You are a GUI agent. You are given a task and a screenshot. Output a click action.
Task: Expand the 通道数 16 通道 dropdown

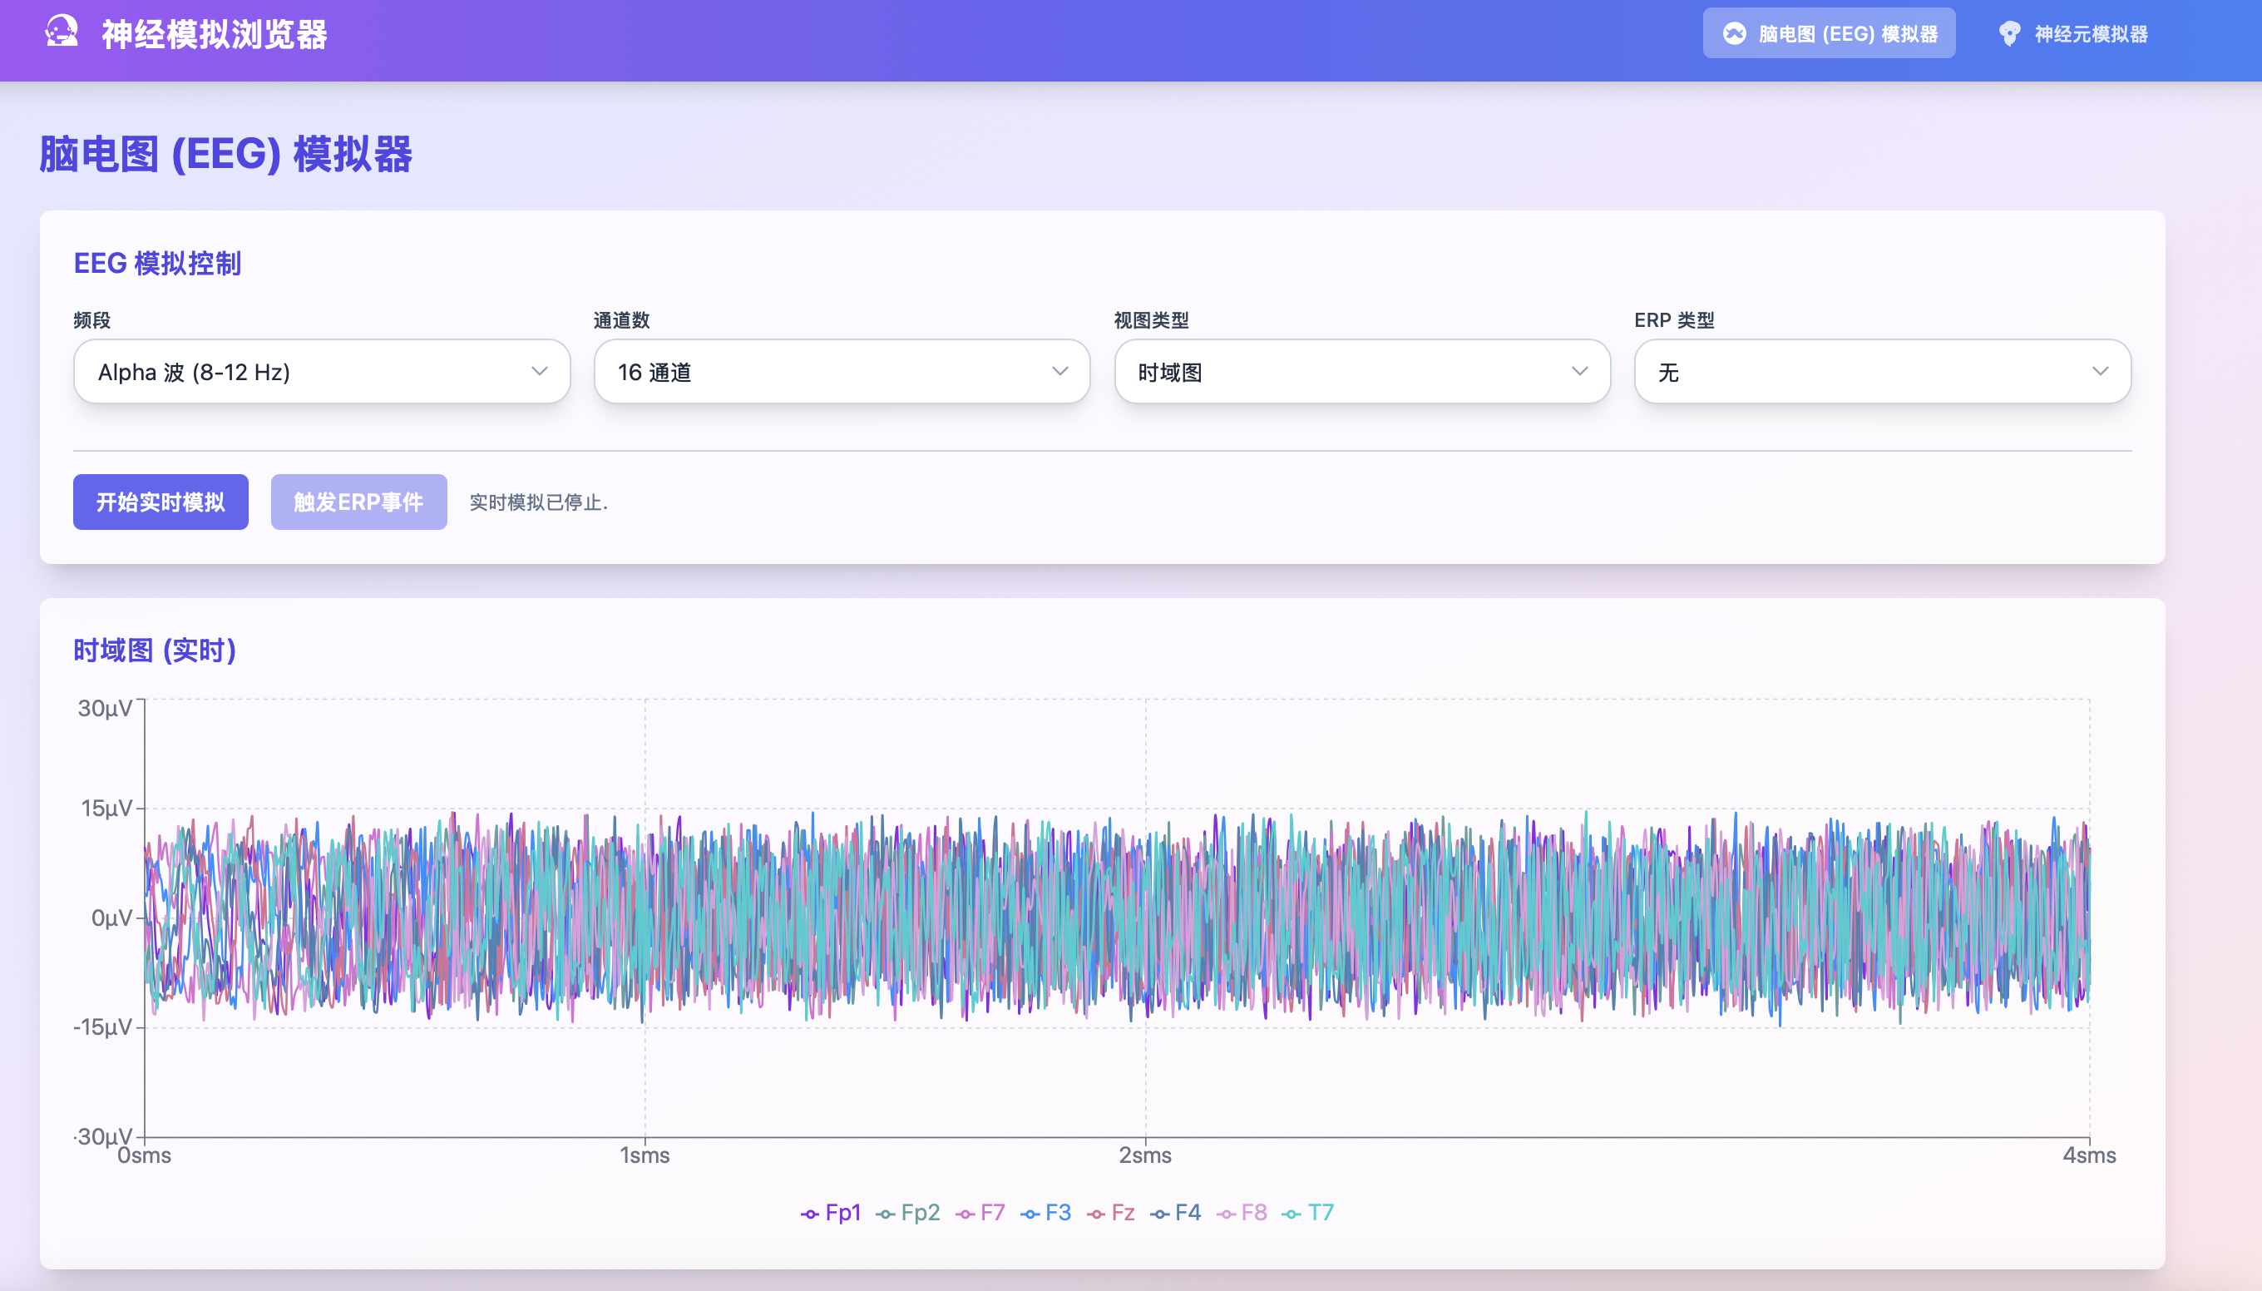click(841, 372)
